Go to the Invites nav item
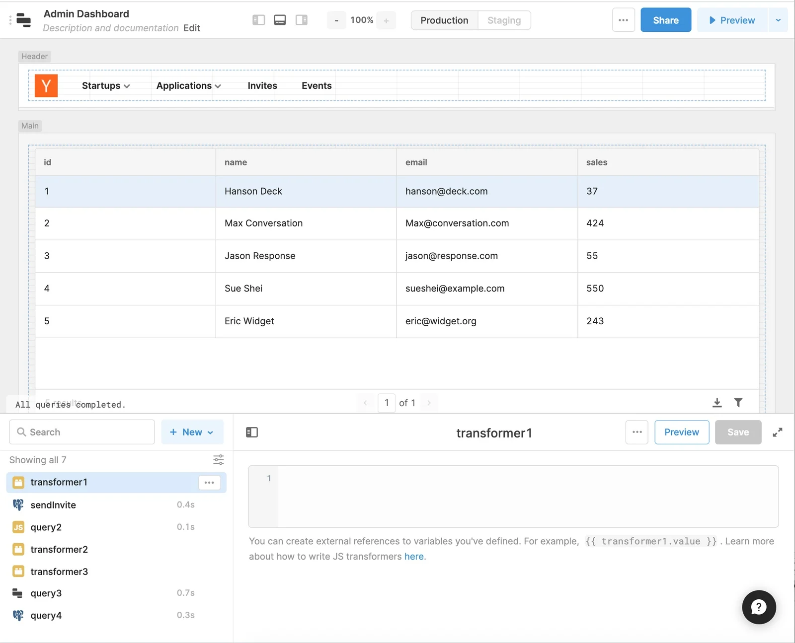 click(262, 86)
